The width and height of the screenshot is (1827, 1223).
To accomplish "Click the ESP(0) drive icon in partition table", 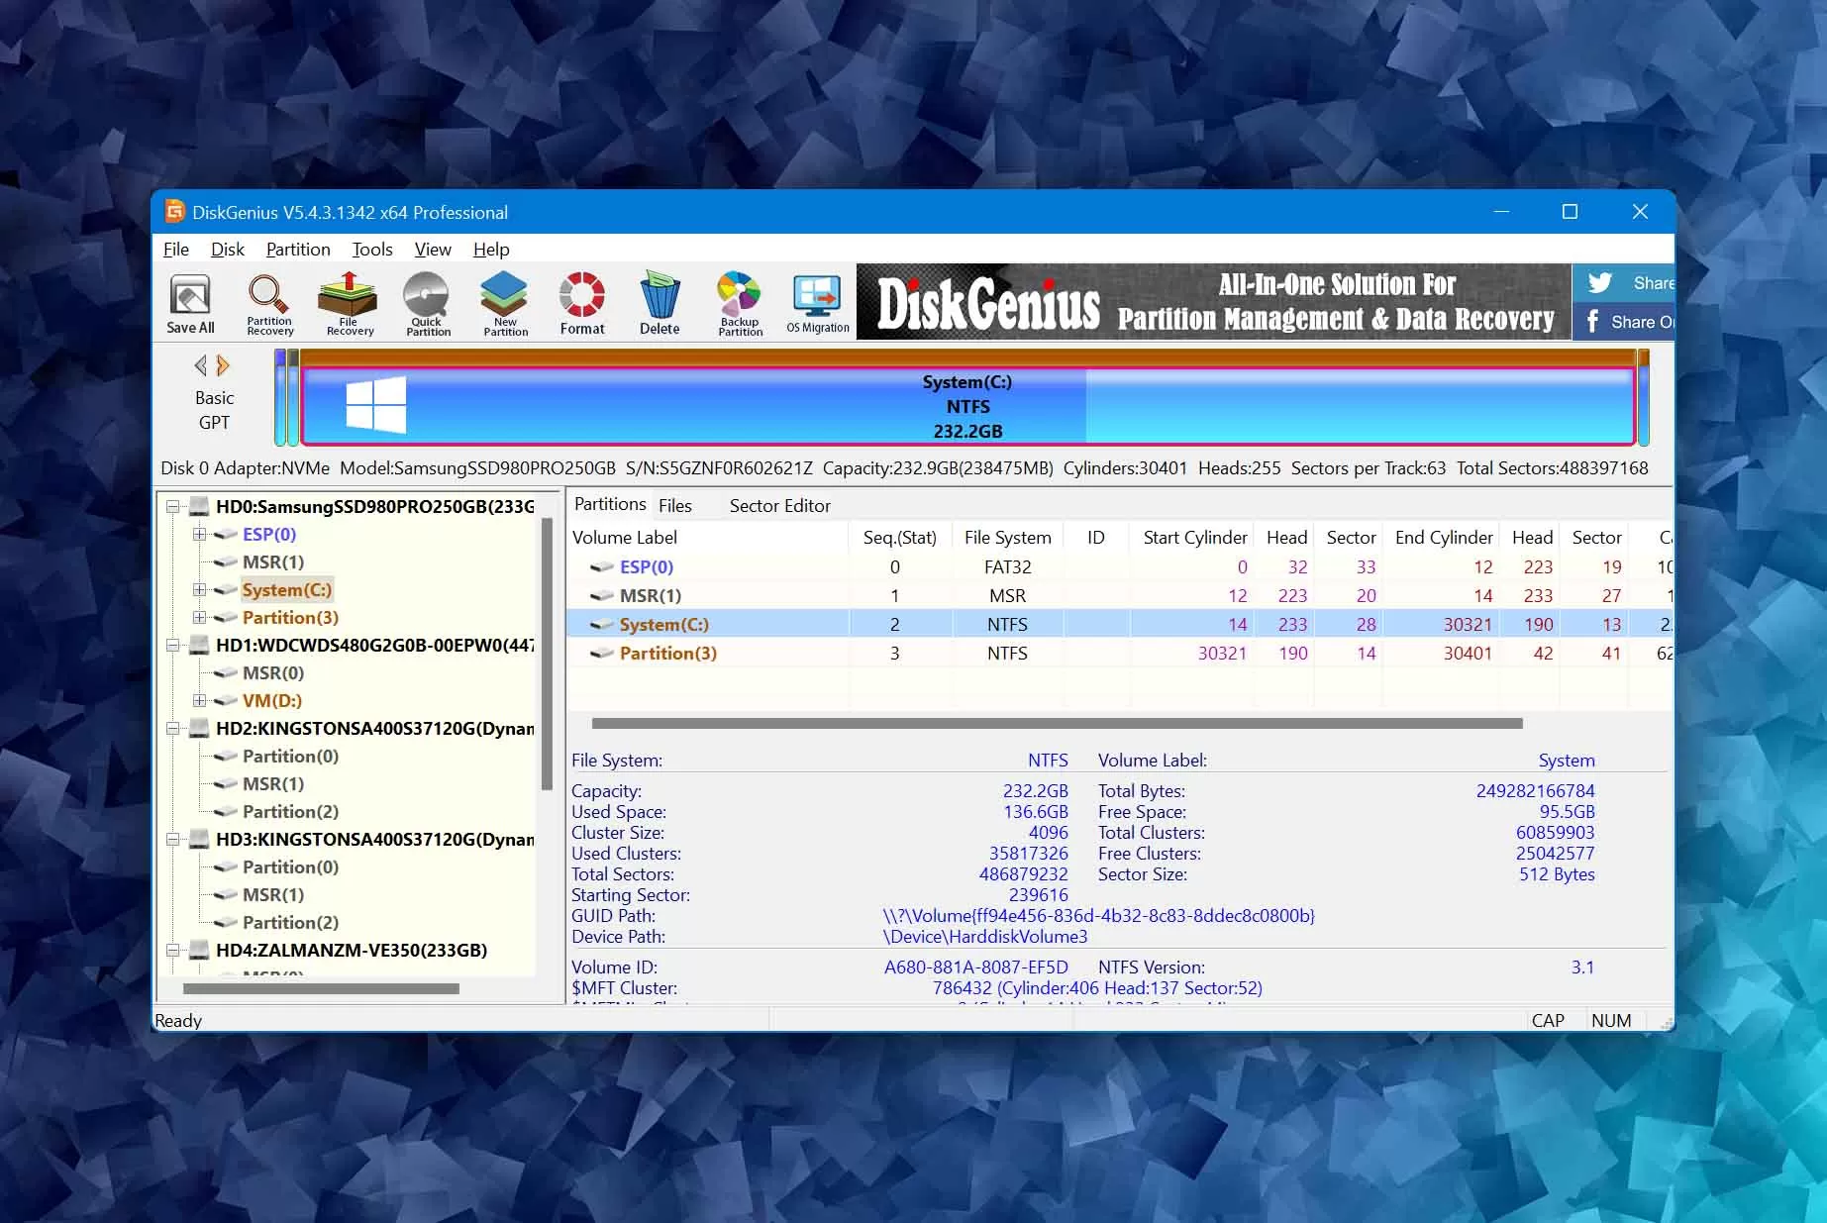I will (602, 567).
